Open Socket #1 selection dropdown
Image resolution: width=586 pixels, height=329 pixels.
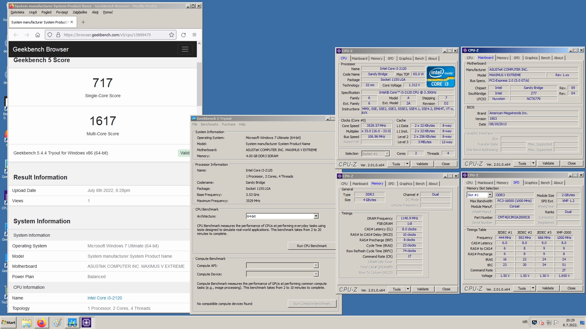pos(387,154)
